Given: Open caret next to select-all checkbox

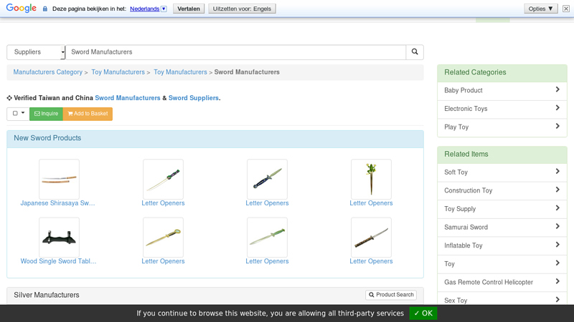Looking at the screenshot, I should 23,113.
